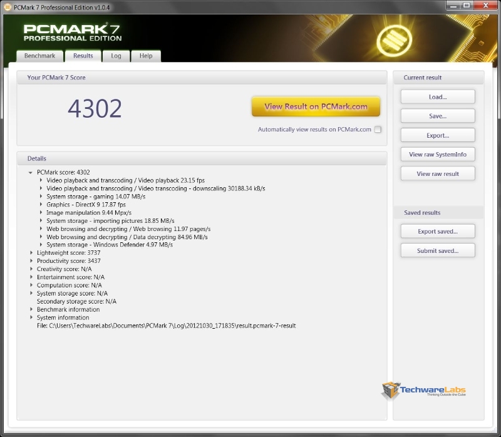Expand the System information node
The height and width of the screenshot is (437, 501).
click(x=31, y=317)
